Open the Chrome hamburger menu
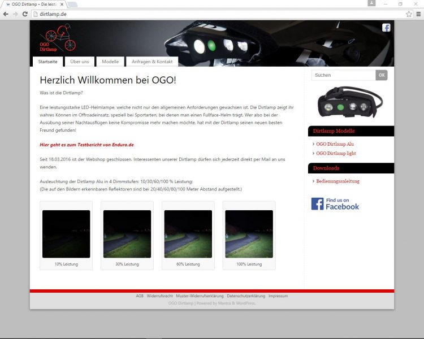Viewport: 424px width, 339px height. (418, 14)
